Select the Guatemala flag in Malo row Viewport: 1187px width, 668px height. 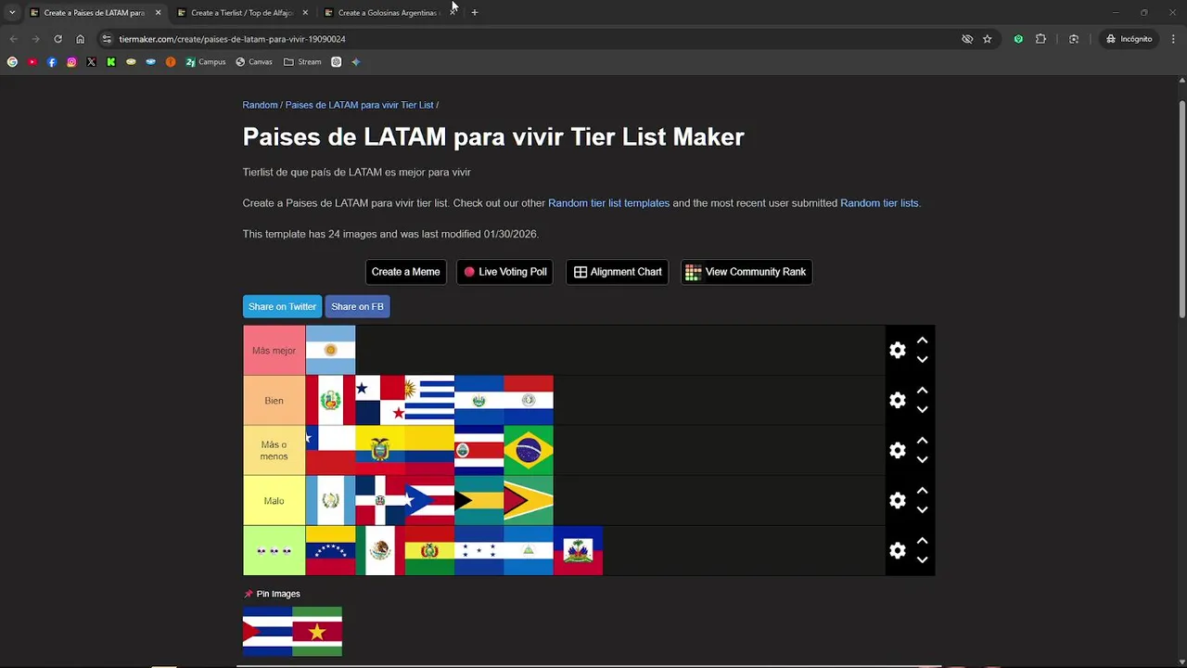point(330,500)
